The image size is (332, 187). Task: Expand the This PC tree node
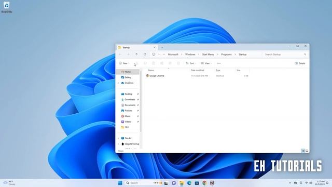(x=118, y=138)
